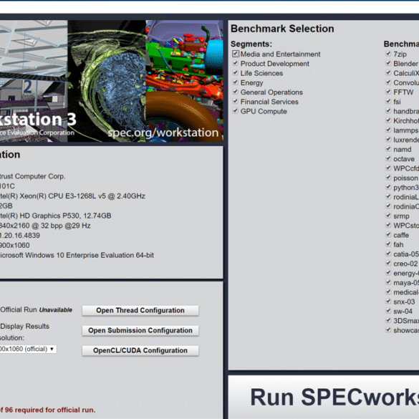Image resolution: width=419 pixels, height=419 pixels.
Task: Toggle Media and Entertainment segment checkbox
Action: pos(236,54)
